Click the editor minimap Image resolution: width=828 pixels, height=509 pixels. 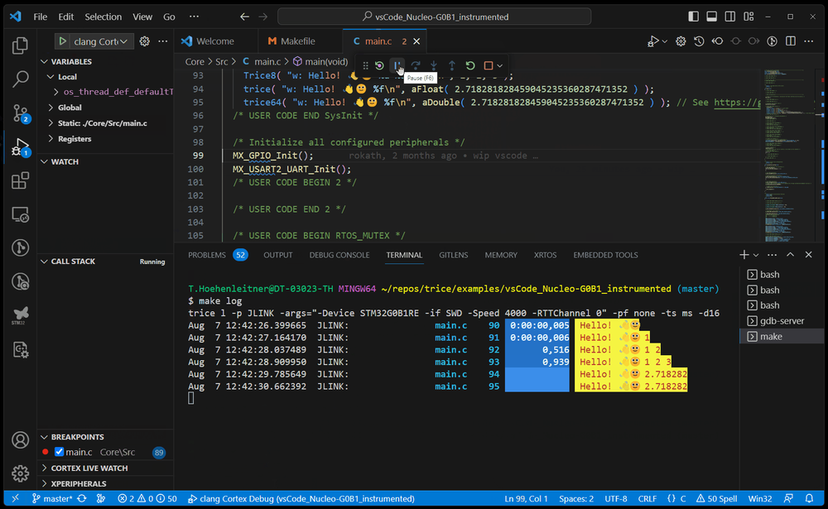(789, 156)
